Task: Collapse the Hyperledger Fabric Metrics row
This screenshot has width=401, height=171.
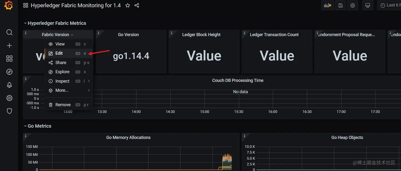Action: [55, 23]
